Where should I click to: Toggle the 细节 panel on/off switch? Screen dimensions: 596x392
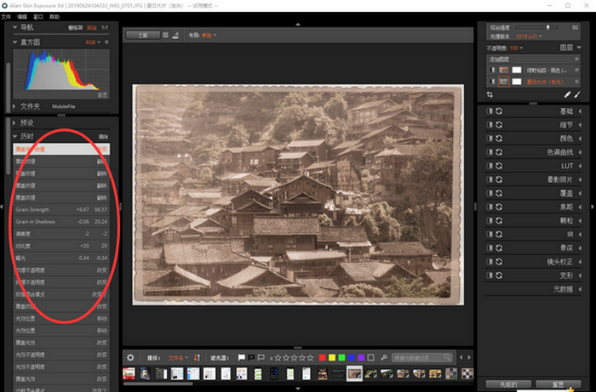(490, 124)
